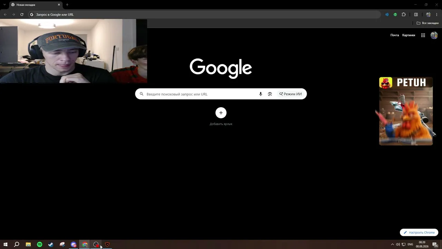Open File Explorer from the taskbar
This screenshot has width=442, height=249.
(28, 245)
